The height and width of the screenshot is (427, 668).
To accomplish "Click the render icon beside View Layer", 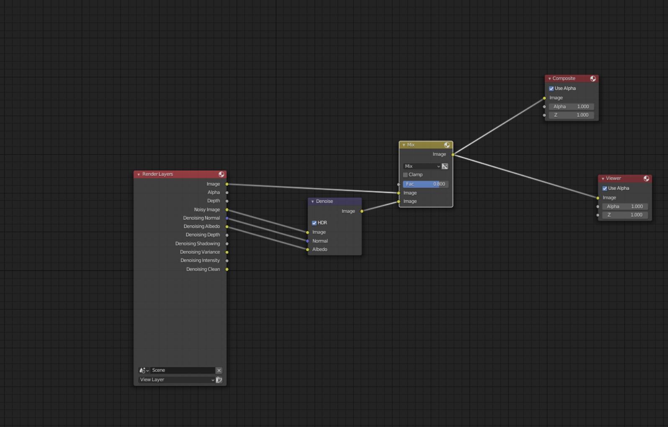I will point(219,380).
